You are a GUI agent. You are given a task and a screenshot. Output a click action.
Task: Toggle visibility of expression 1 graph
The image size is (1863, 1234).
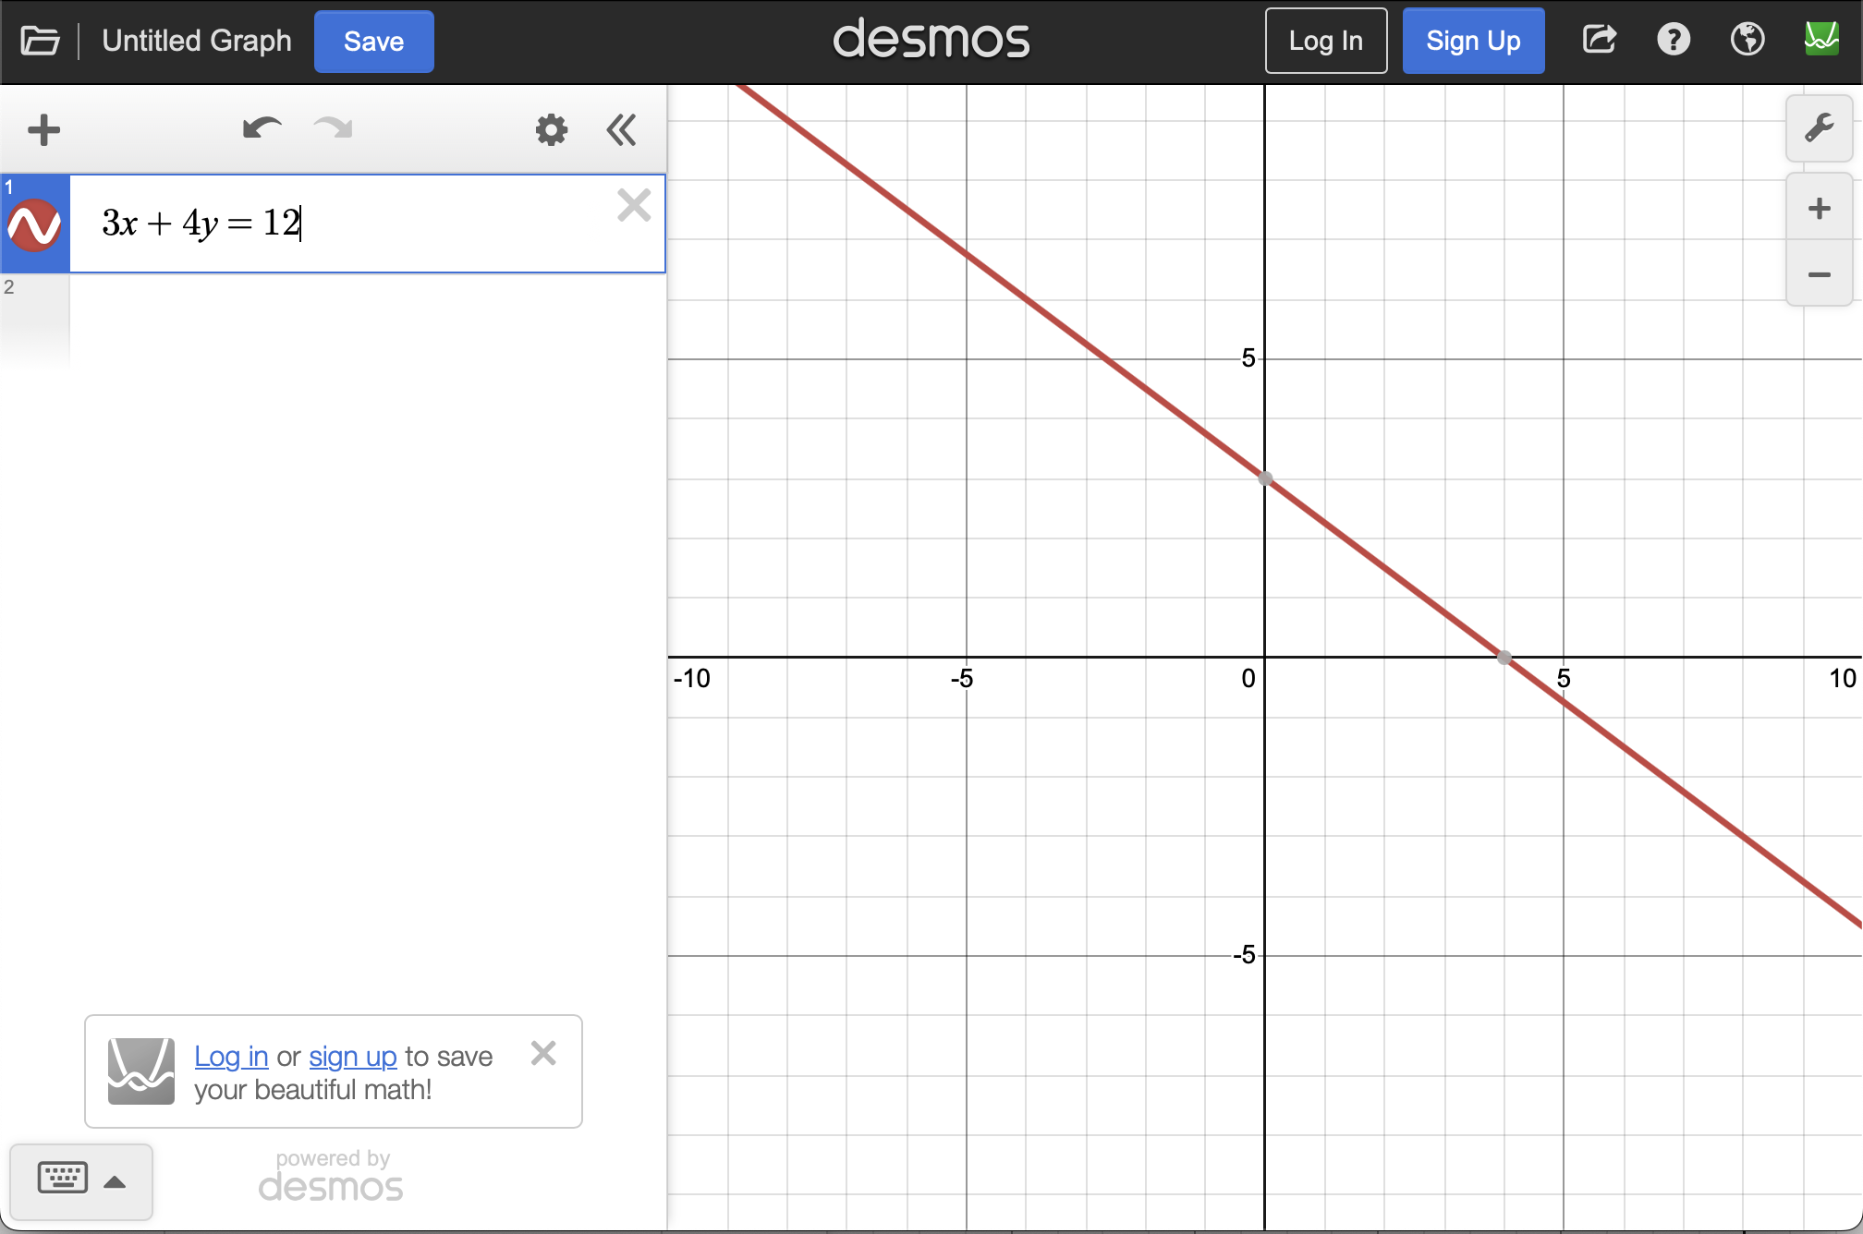35,224
